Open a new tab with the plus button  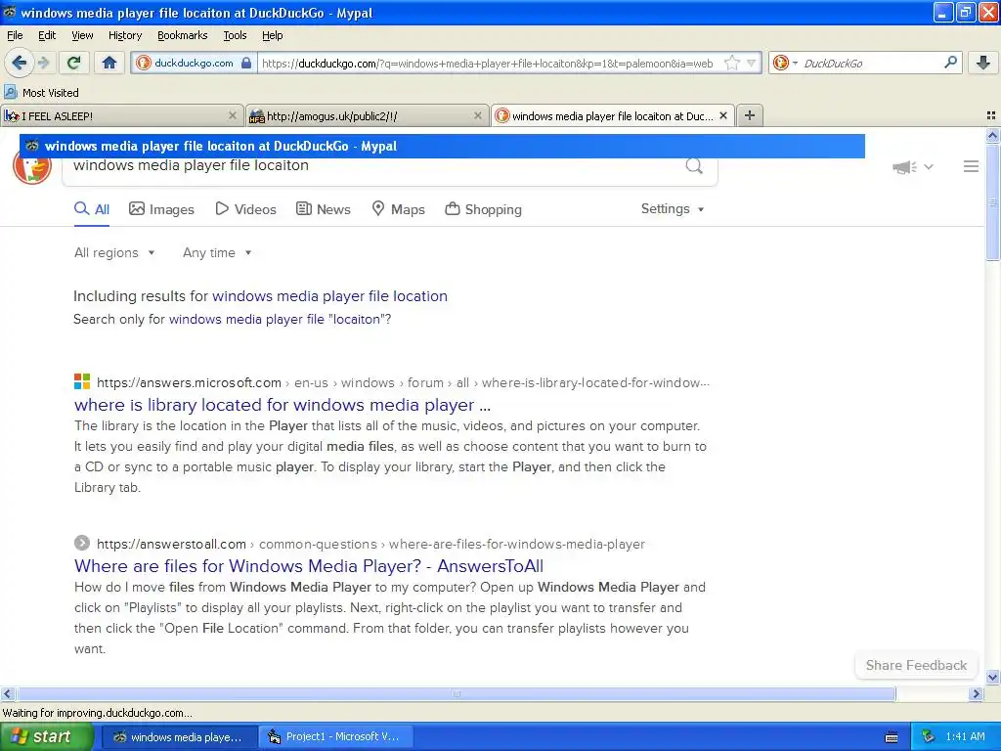pos(750,115)
